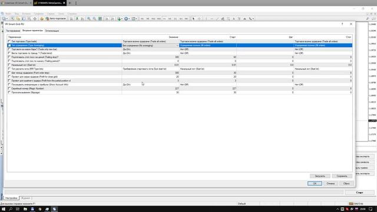Screen dimensions: 377x212
Task: Tick the Trade only new bar checkbox
Action: pos(9,49)
